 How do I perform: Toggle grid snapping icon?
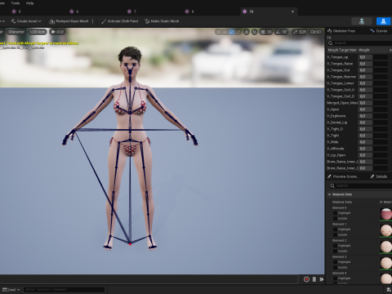[x=262, y=32]
